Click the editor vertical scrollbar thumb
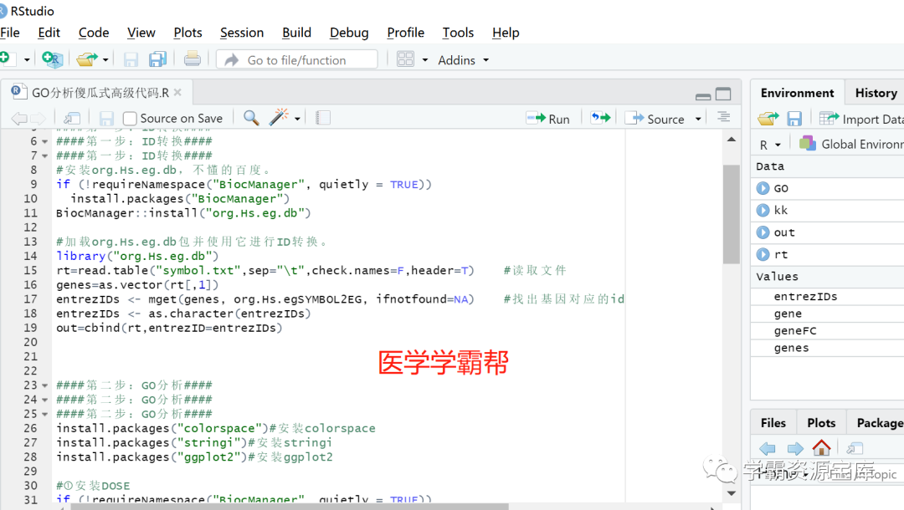 (x=731, y=214)
